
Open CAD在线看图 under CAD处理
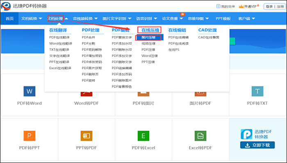pos(209,37)
